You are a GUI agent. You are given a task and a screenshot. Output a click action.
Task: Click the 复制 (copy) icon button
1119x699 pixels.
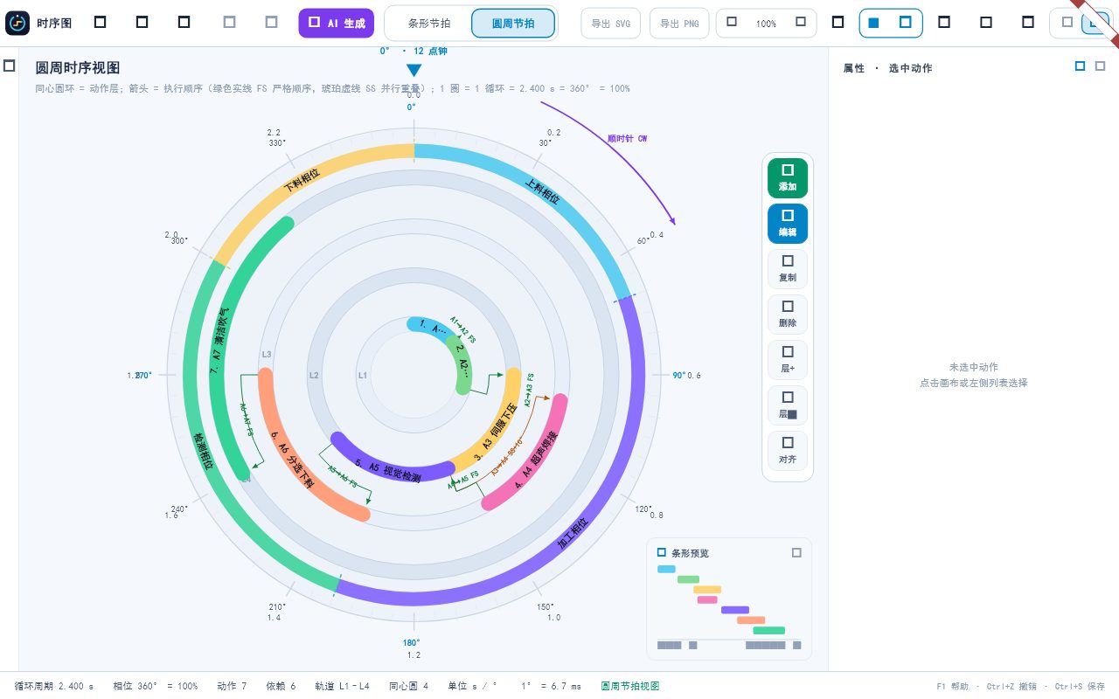click(x=788, y=269)
